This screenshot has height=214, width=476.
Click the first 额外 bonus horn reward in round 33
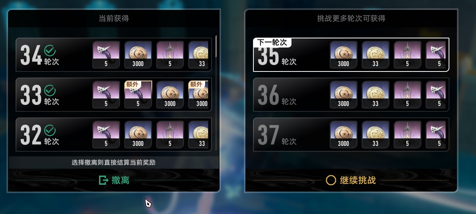(x=138, y=95)
